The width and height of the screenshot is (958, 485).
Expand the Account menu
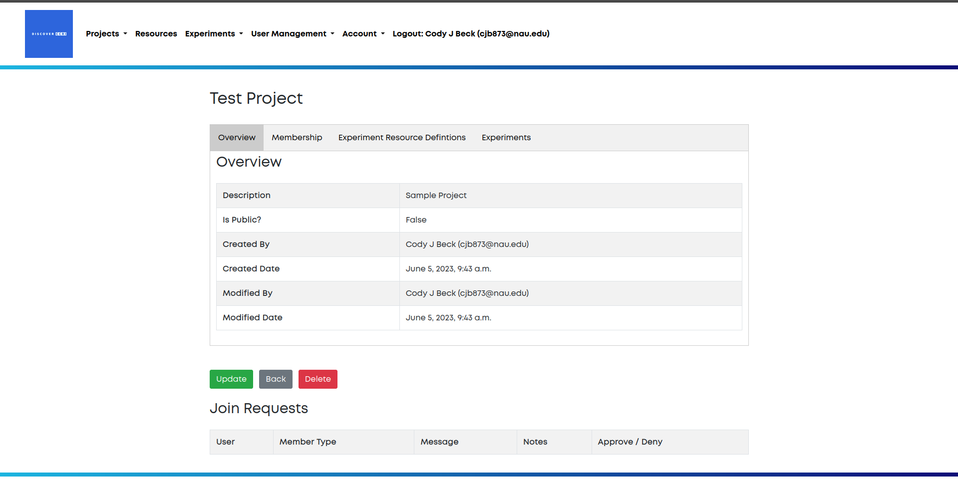click(x=363, y=34)
